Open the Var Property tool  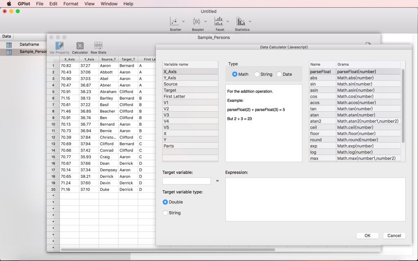point(59,46)
